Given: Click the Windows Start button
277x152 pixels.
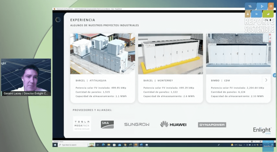Looking at the screenshot, I should pos(55,145).
